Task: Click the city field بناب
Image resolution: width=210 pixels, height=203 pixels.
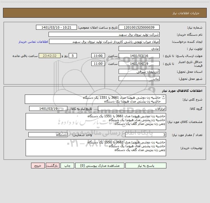Action: [x=139, y=78]
